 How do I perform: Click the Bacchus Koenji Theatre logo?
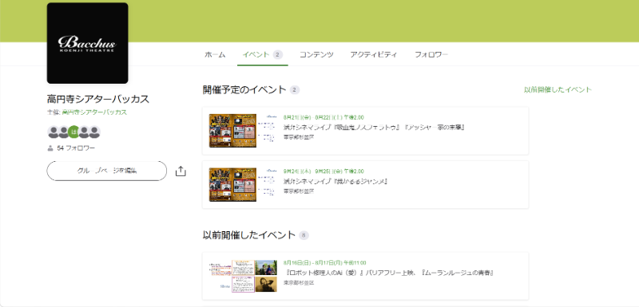click(x=88, y=43)
